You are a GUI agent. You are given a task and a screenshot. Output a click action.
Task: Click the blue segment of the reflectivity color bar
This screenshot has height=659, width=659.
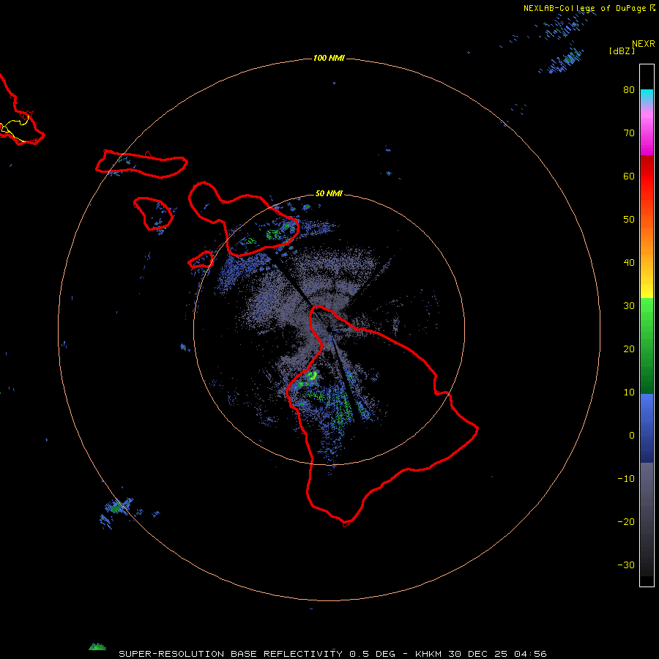647,428
